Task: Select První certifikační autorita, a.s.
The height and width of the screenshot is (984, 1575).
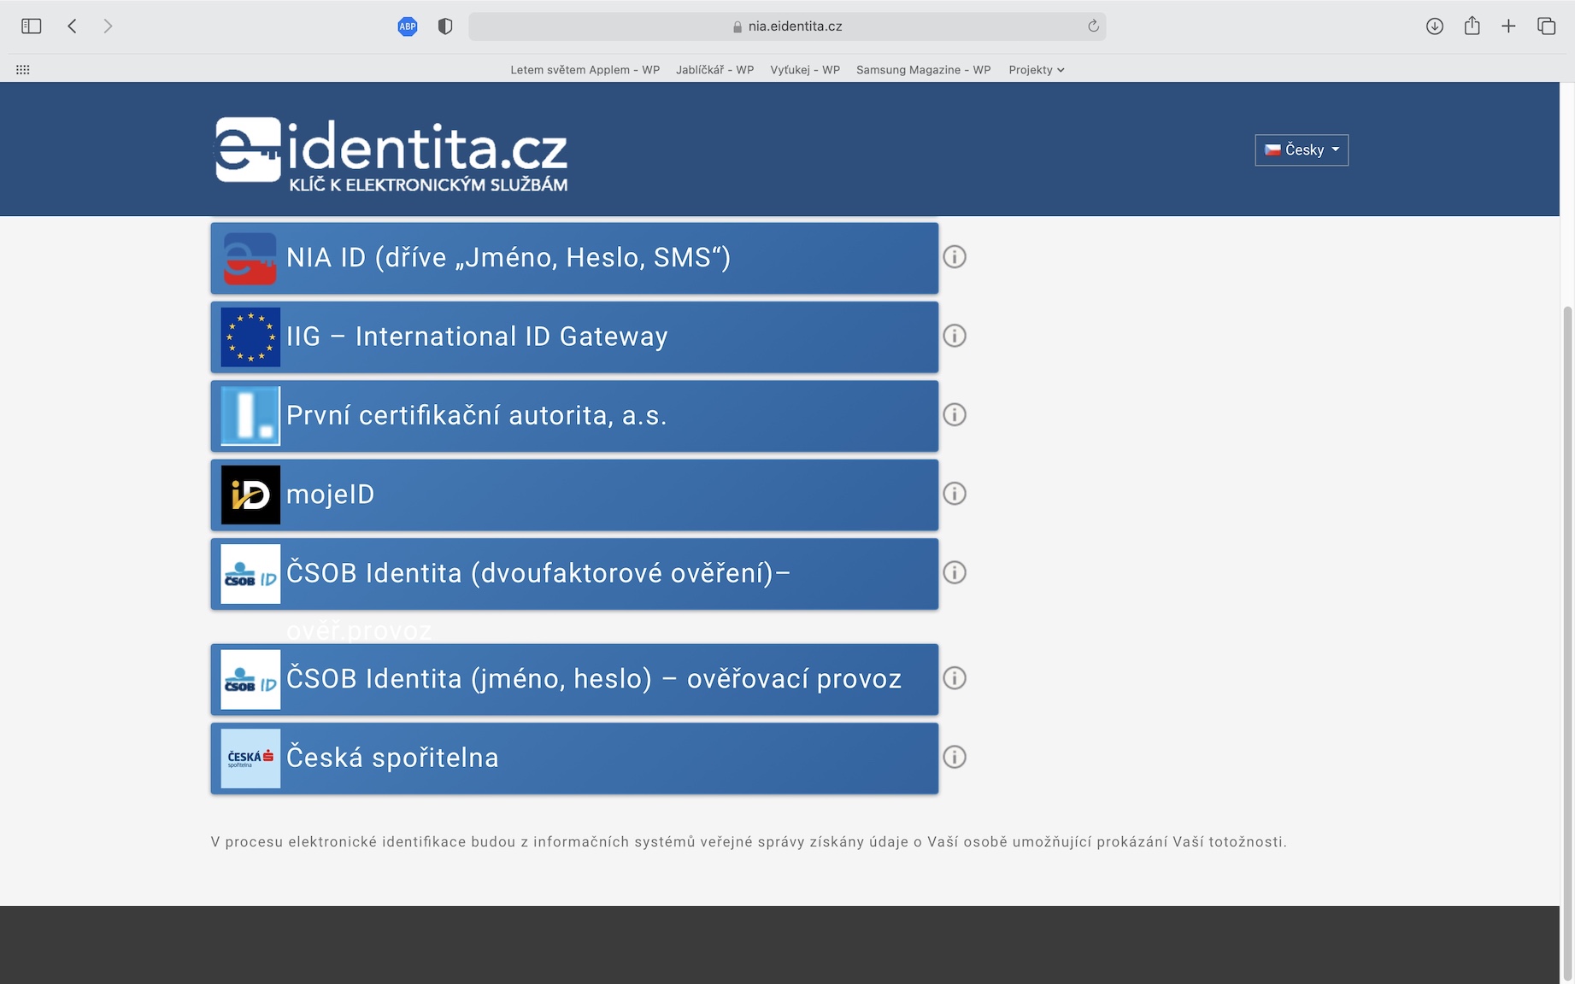Action: coord(574,416)
